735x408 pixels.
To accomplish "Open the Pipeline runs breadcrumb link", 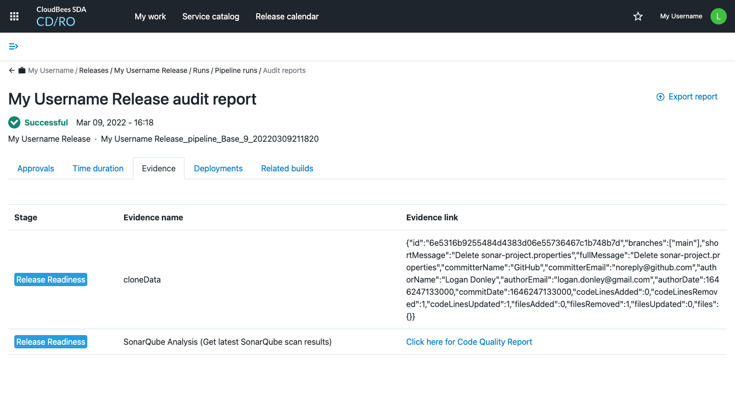I will [236, 70].
